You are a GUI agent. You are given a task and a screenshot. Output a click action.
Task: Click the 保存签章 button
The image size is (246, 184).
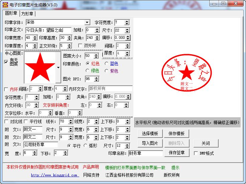[177, 153]
